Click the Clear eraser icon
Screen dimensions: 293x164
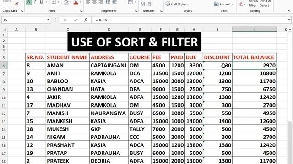(x=241, y=4)
